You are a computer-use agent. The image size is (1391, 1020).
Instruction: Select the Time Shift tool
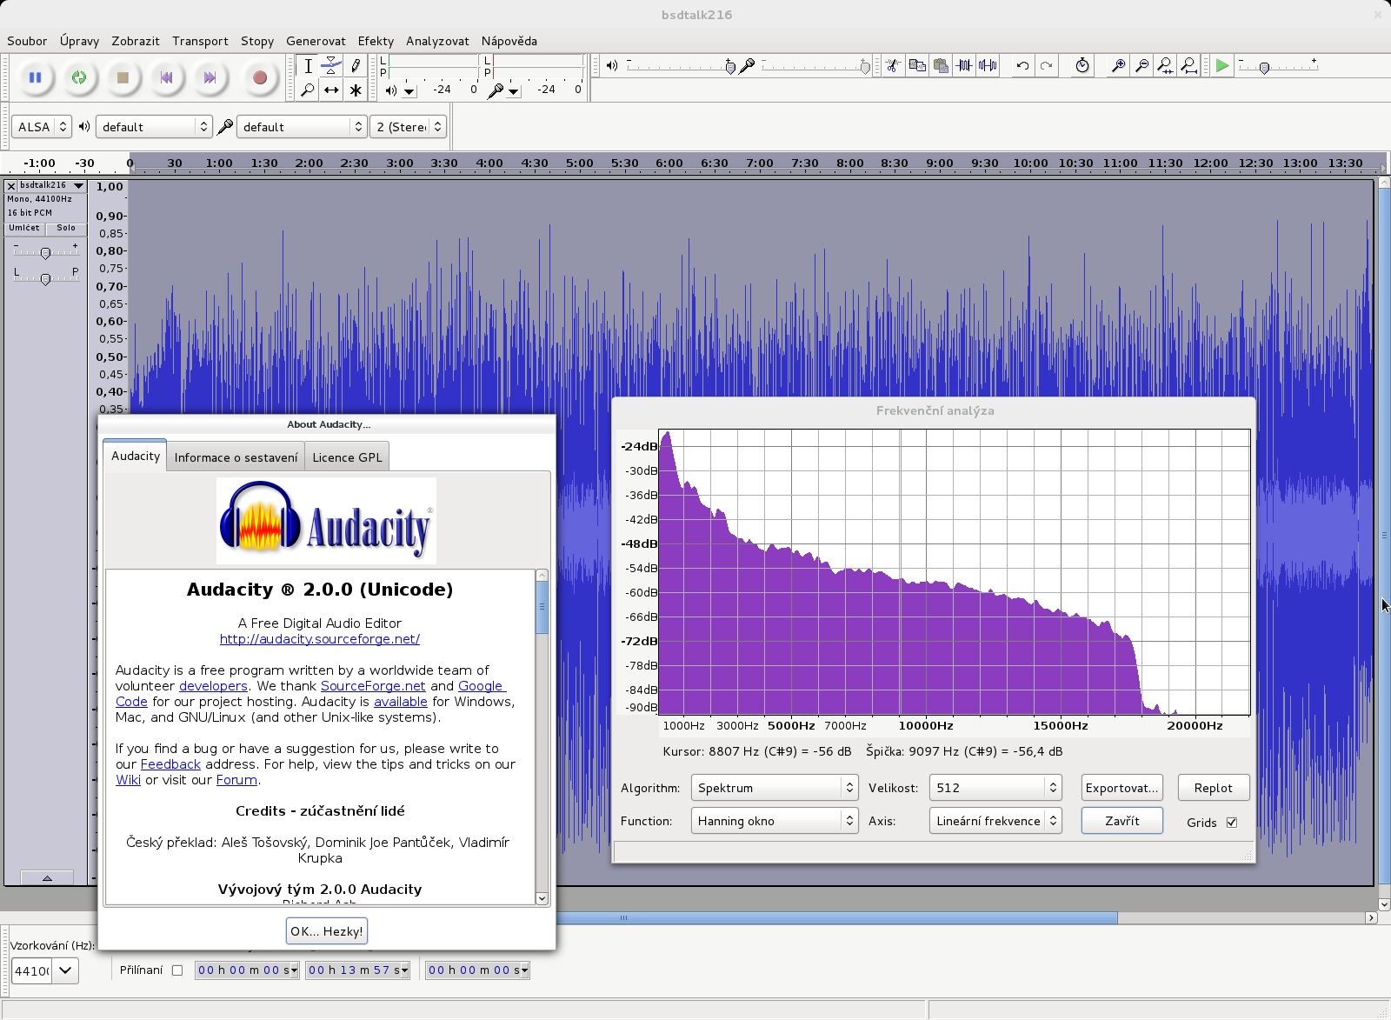(x=331, y=90)
